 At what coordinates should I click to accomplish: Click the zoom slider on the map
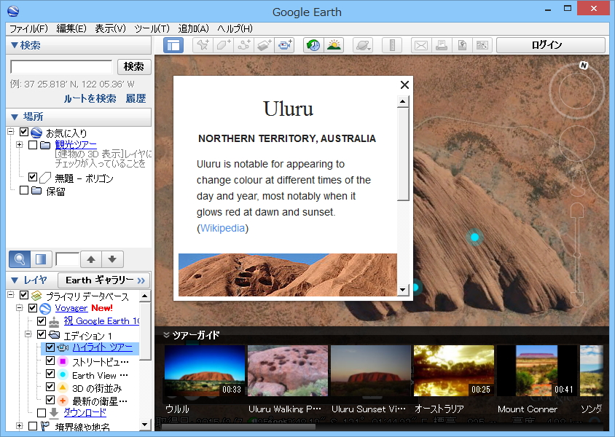(577, 255)
